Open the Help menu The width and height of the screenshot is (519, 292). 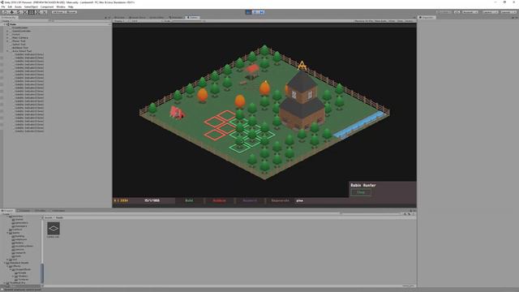click(x=71, y=6)
